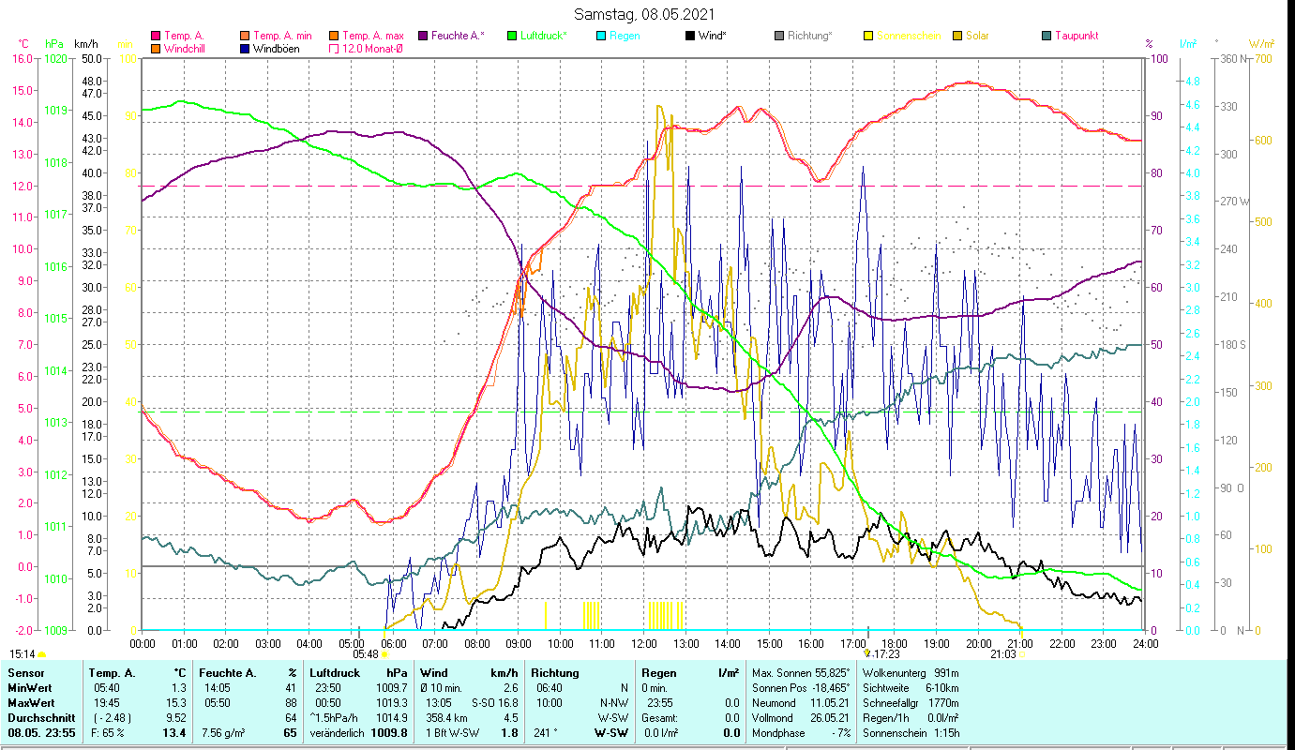Image resolution: width=1295 pixels, height=750 pixels.
Task: Click the Regen l/m² column header
Action: tap(689, 673)
